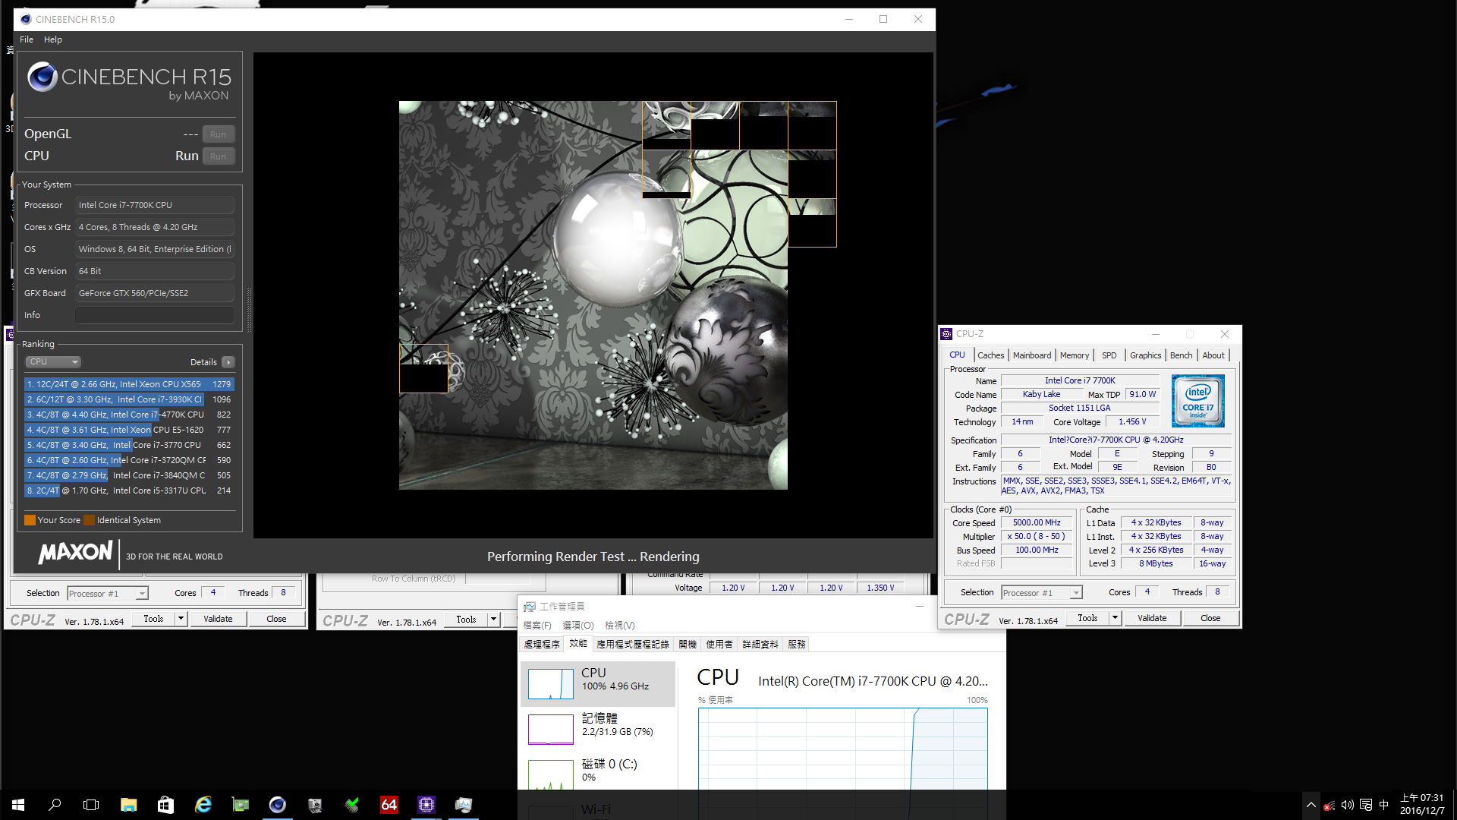The height and width of the screenshot is (820, 1457).
Task: Click the Task Manager title bar icon
Action: (530, 607)
